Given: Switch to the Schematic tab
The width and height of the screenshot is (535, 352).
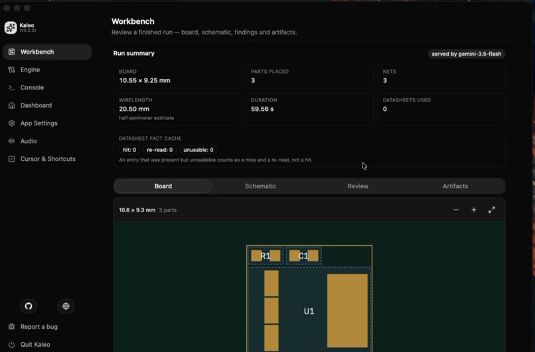Looking at the screenshot, I should point(261,186).
